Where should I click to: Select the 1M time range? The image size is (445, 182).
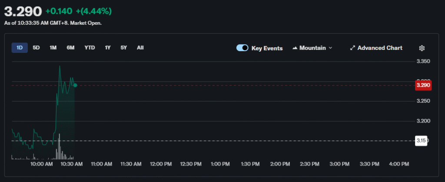53,48
